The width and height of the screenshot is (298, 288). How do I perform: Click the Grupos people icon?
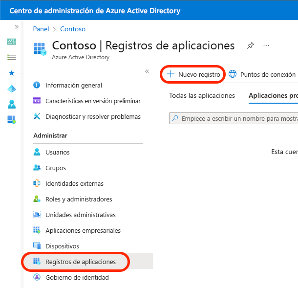coord(37,167)
